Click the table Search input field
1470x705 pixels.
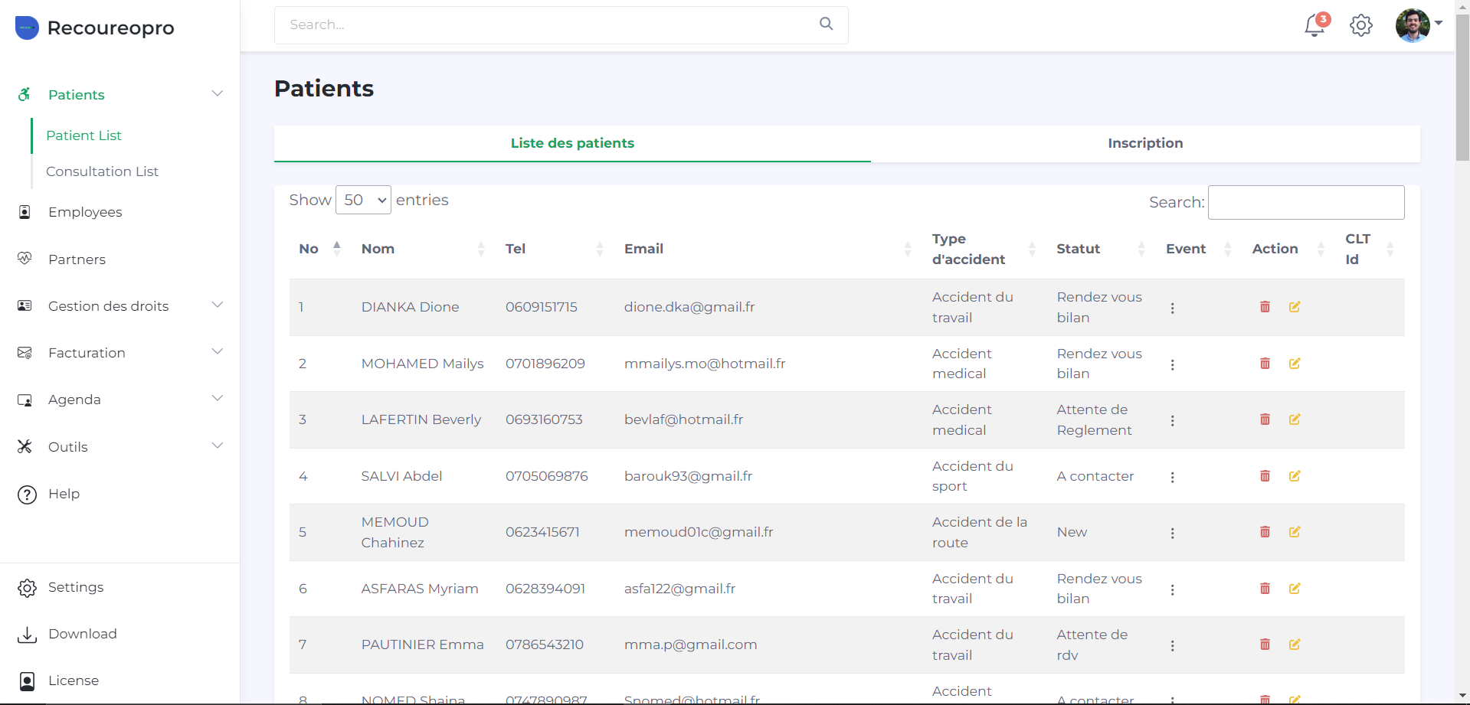pyautogui.click(x=1305, y=202)
